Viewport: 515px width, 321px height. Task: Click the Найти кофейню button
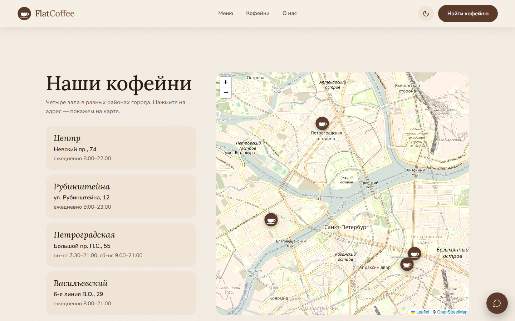(x=468, y=14)
